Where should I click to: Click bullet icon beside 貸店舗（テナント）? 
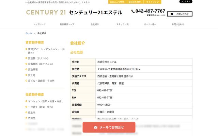click(27, 58)
